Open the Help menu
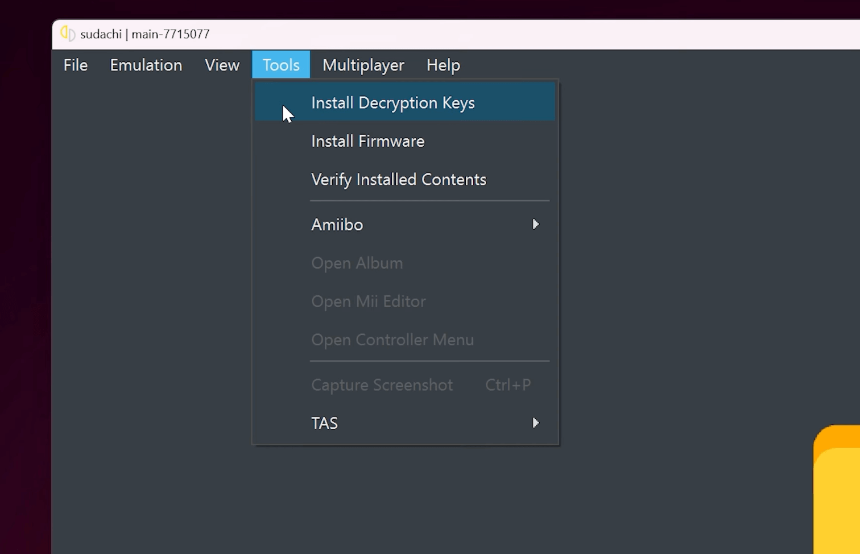 click(x=443, y=65)
